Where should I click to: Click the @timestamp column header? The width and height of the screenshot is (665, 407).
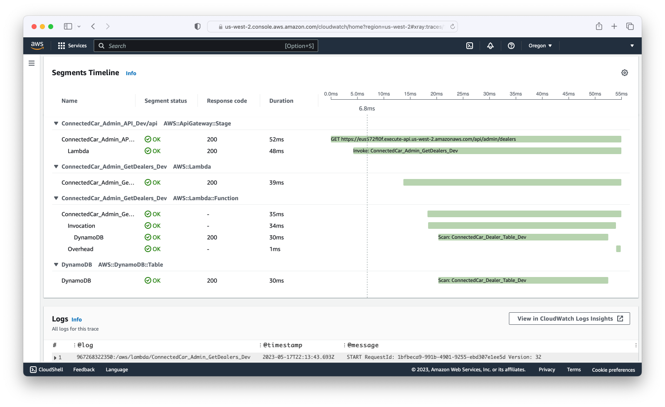[283, 345]
